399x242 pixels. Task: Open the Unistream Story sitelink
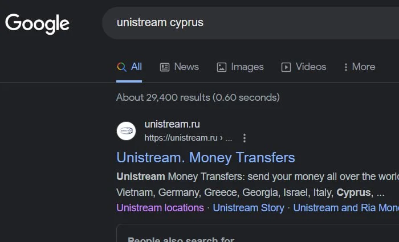(x=249, y=208)
